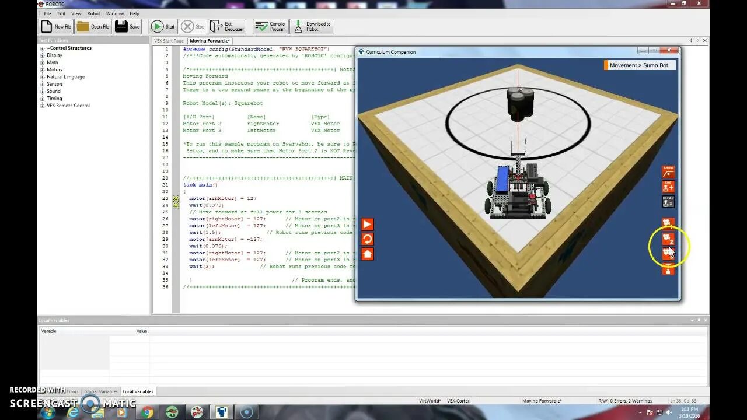Open the View menu

click(x=76, y=13)
